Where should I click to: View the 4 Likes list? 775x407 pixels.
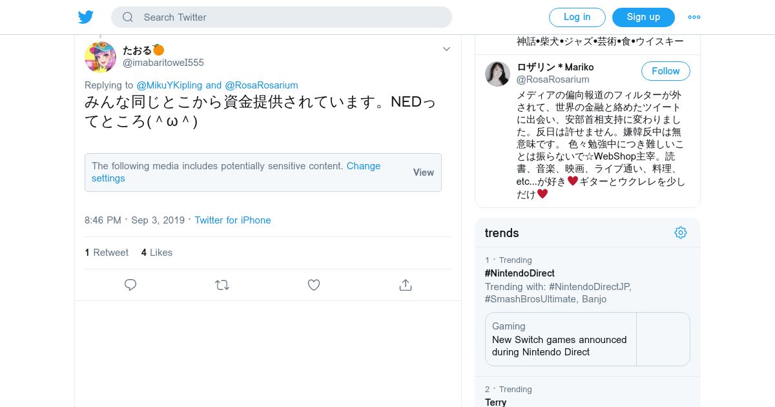(157, 253)
